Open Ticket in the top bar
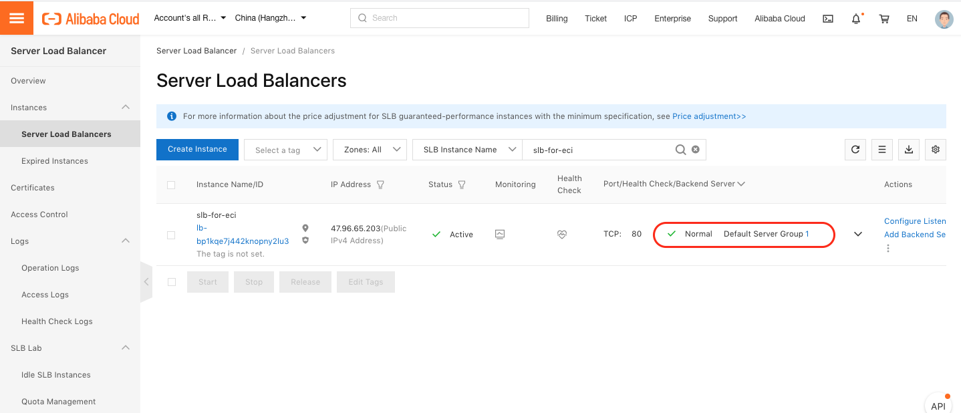Viewport: 961px width, 413px height. point(595,19)
